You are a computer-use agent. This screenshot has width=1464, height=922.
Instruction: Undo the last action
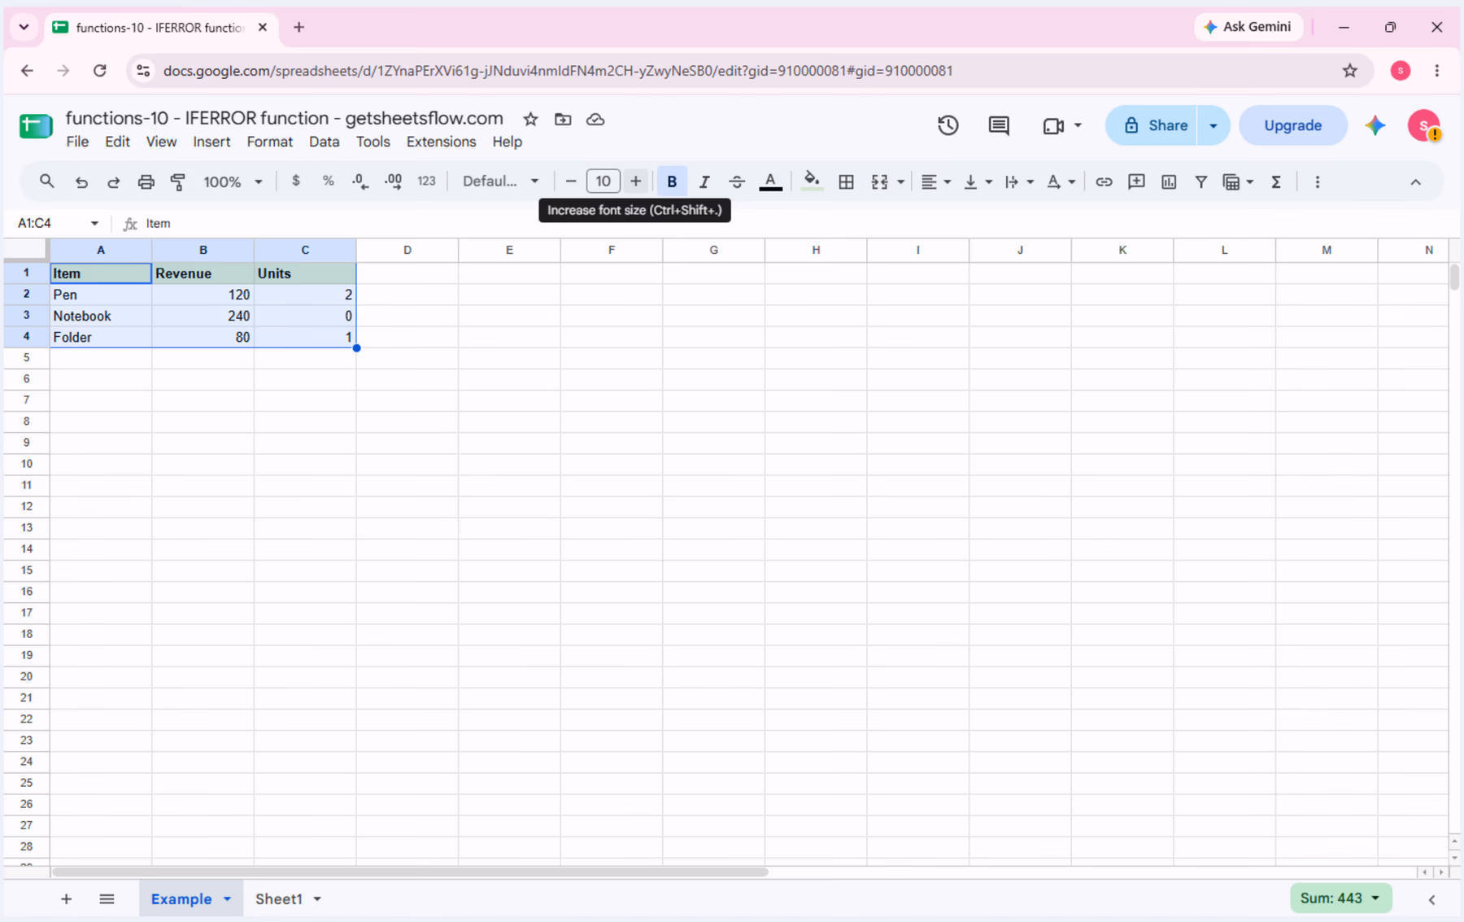81,181
